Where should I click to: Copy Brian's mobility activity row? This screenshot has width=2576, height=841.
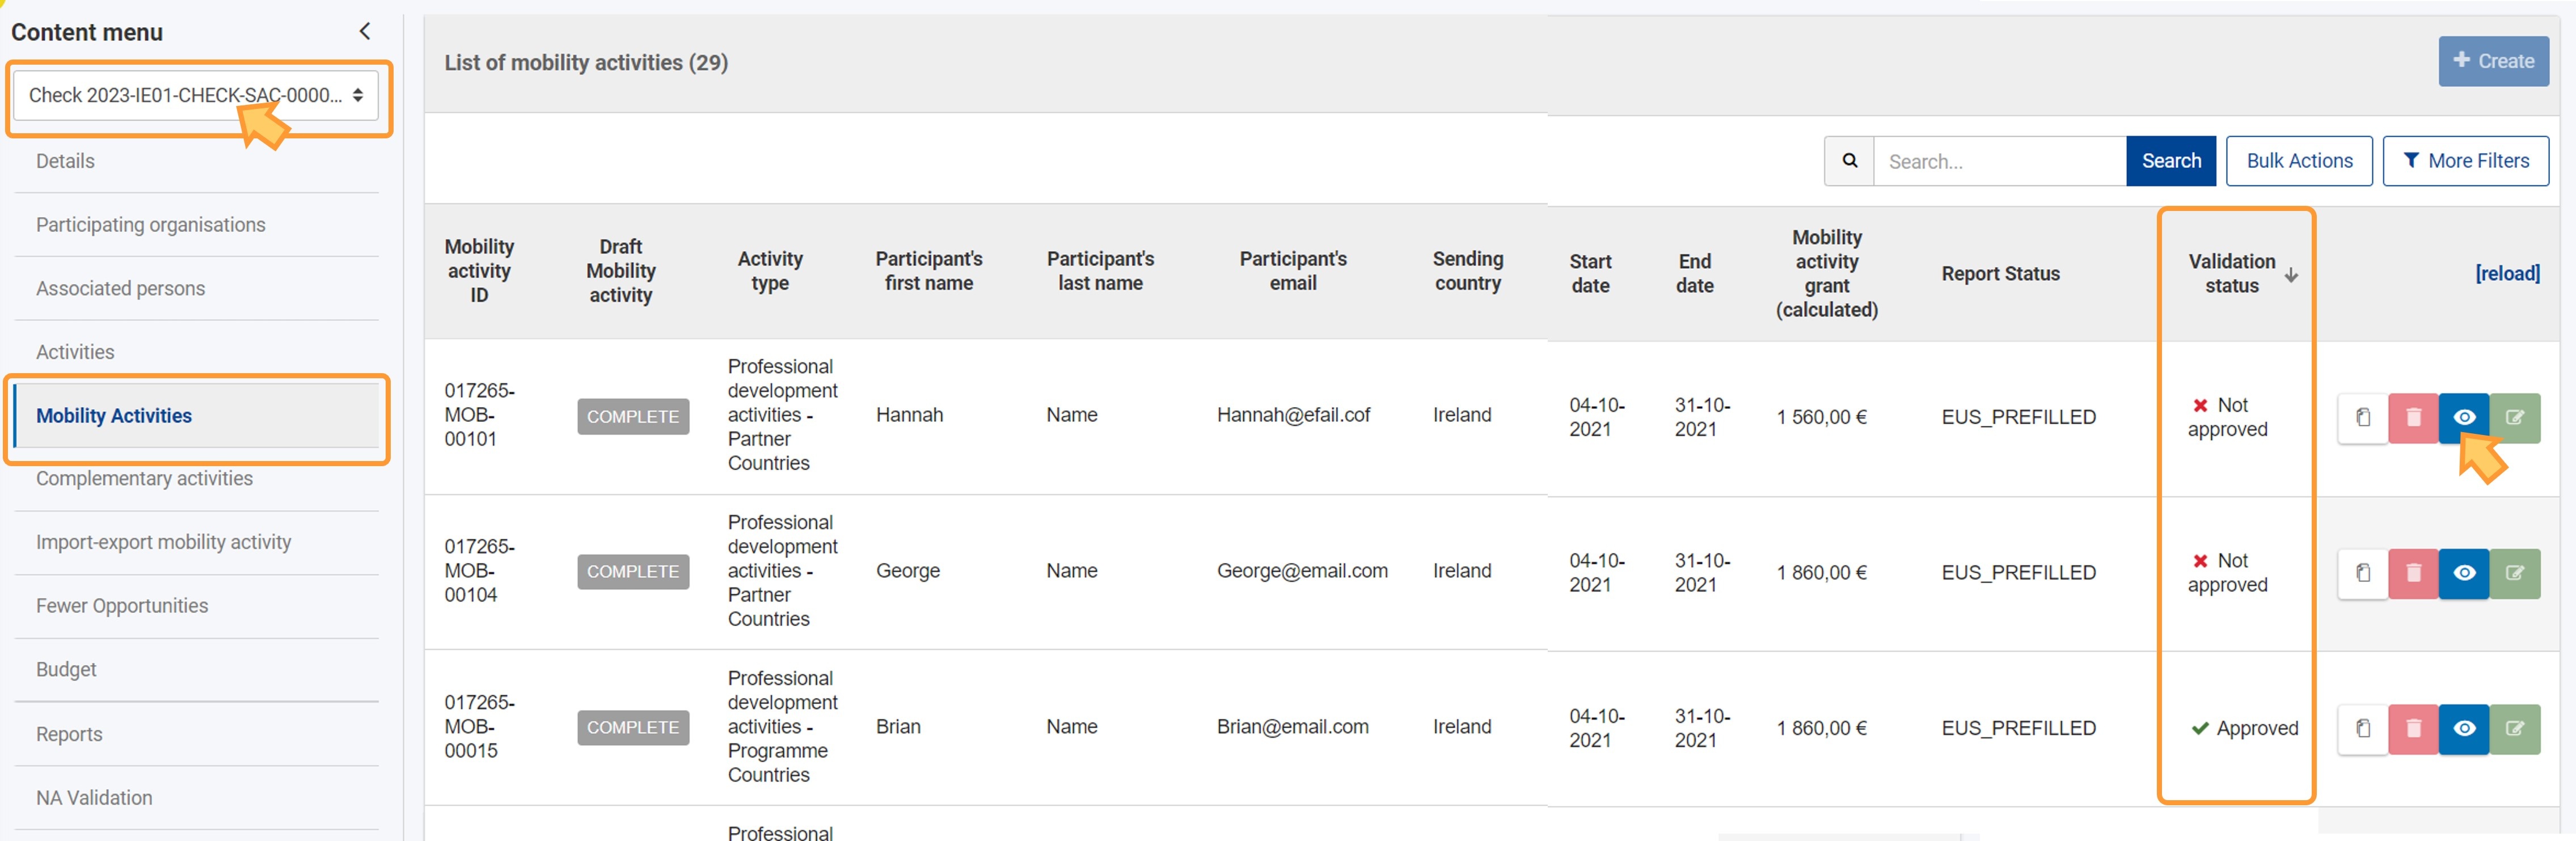pos(2362,729)
